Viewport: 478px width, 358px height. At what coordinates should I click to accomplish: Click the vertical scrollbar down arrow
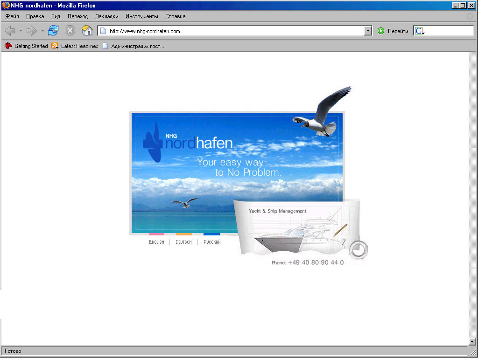[472, 342]
